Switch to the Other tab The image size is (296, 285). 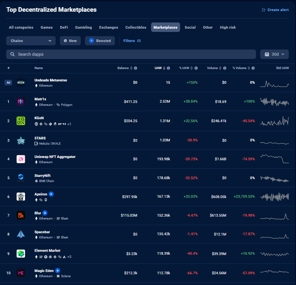(208, 27)
